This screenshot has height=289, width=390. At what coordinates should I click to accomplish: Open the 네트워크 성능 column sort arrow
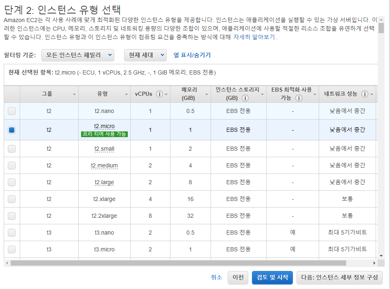point(372,95)
